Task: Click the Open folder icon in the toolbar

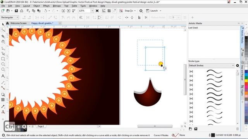Action: (8, 11)
